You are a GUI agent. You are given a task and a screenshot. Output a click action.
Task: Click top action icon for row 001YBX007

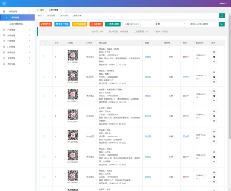(x=214, y=172)
